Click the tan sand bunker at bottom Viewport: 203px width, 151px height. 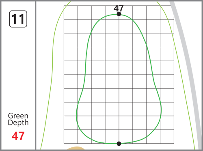coord(76,148)
